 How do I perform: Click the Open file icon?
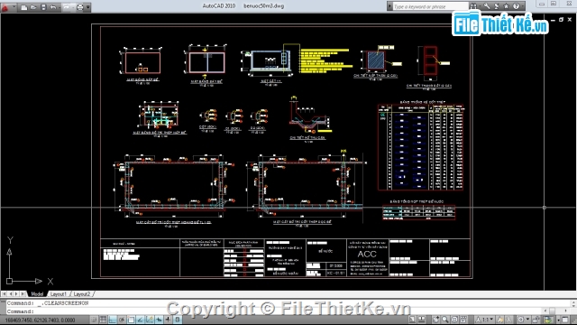coord(33,7)
